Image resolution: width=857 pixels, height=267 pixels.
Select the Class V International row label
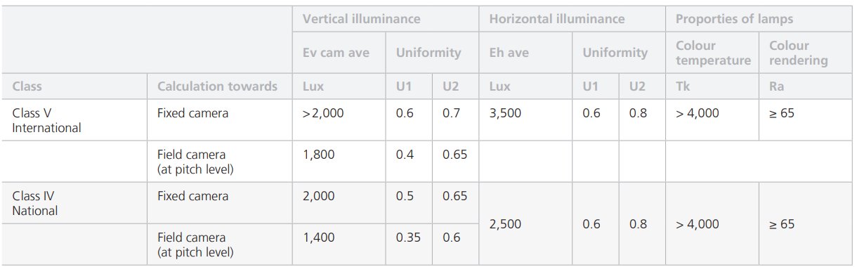[46, 120]
